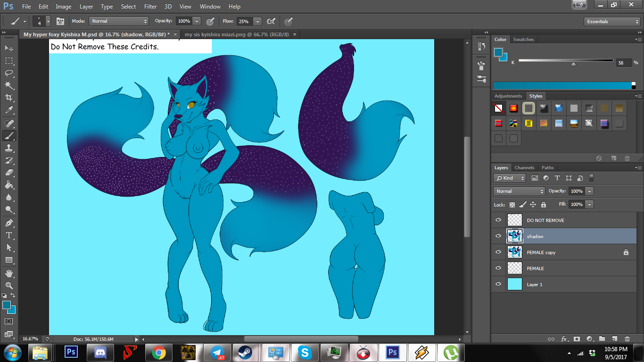
Task: Select the Hand tool
Action: tap(9, 273)
